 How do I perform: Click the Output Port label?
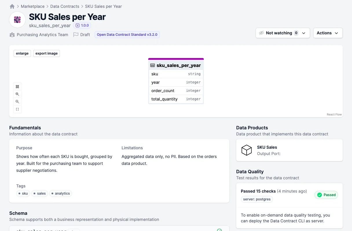269,154
